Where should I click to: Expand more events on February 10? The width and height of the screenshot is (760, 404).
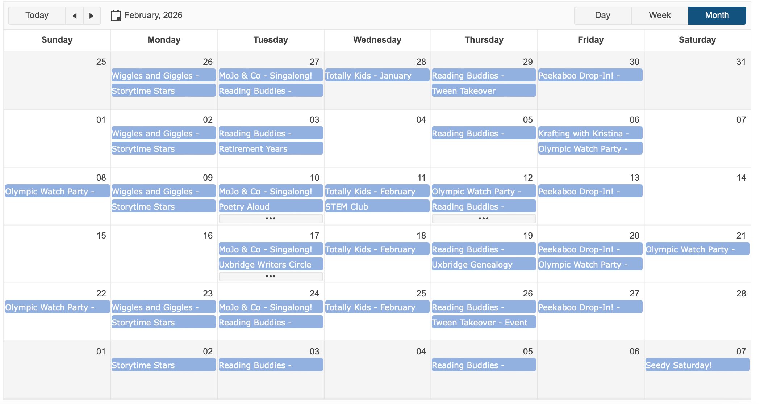click(271, 218)
